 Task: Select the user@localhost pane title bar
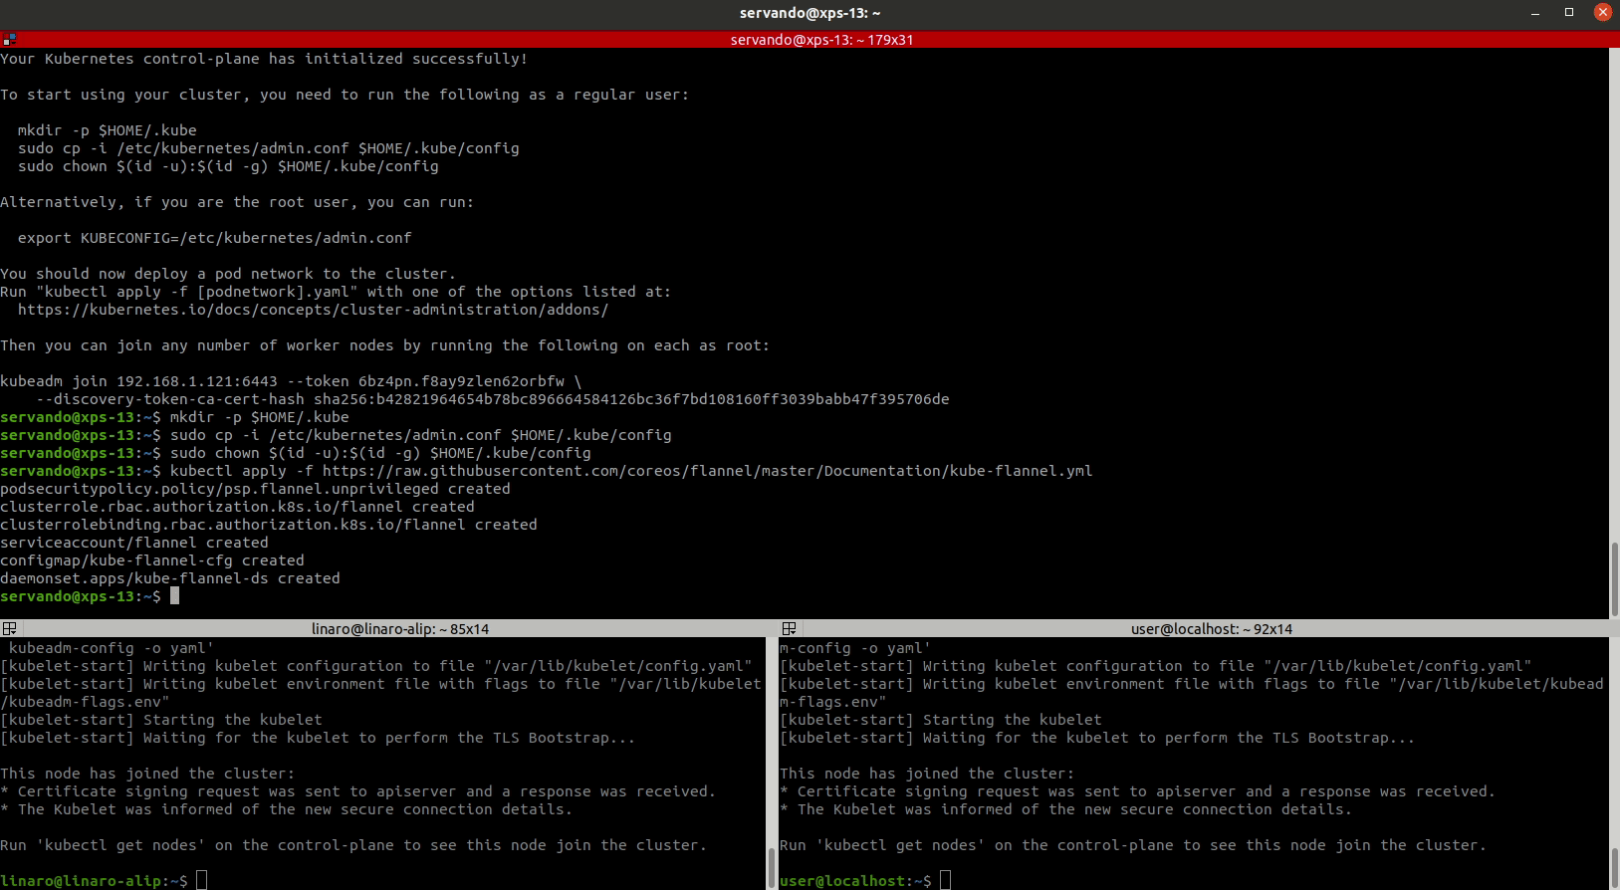coord(1211,629)
